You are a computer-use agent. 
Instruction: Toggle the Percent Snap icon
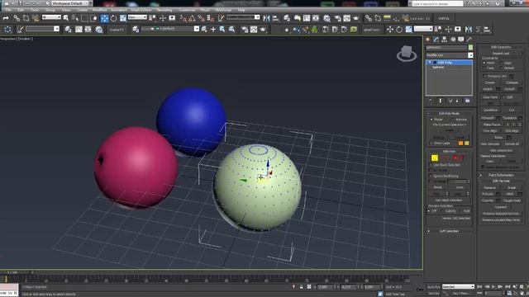201,18
